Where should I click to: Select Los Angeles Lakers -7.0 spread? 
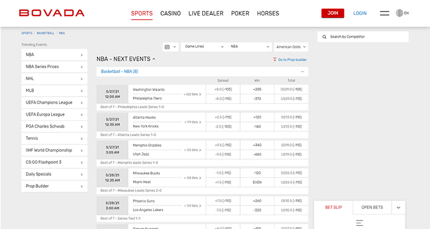[x=223, y=210]
